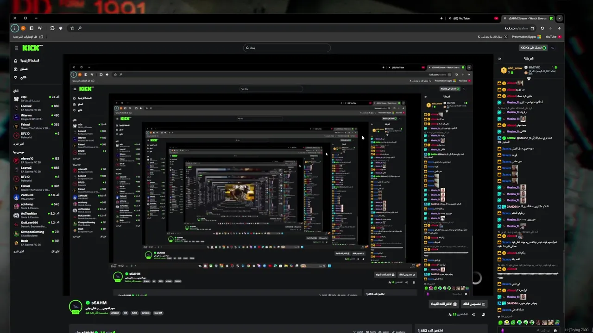Click the "SXB" tag under the stream title
Image resolution: width=593 pixels, height=333 pixels.
coord(134,313)
